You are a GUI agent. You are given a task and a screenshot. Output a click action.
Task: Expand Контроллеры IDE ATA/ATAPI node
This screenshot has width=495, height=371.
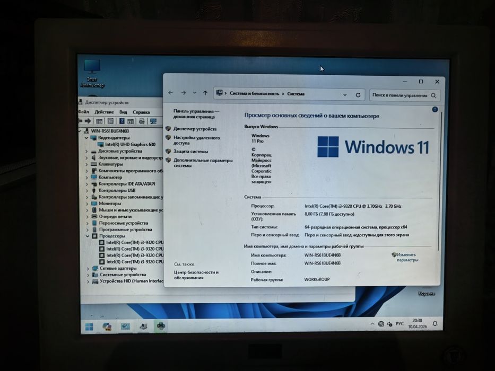point(87,184)
